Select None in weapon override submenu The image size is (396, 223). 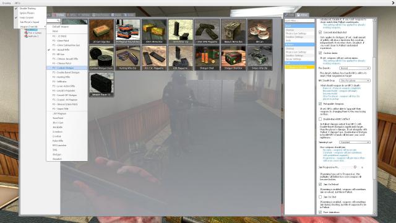pyautogui.click(x=67, y=31)
